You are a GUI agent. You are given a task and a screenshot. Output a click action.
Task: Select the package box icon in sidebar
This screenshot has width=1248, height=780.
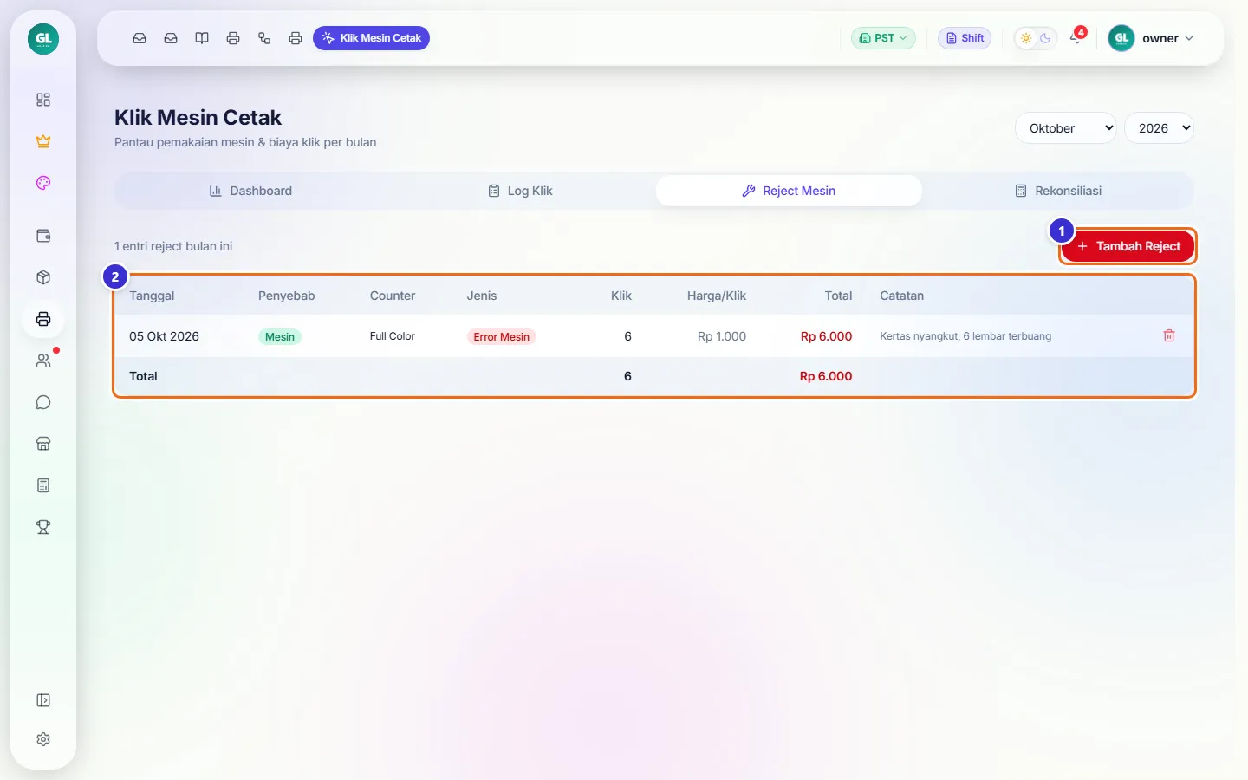click(x=43, y=277)
